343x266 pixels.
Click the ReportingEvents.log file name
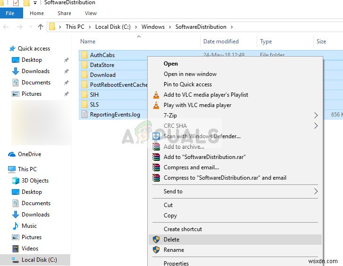(x=115, y=115)
